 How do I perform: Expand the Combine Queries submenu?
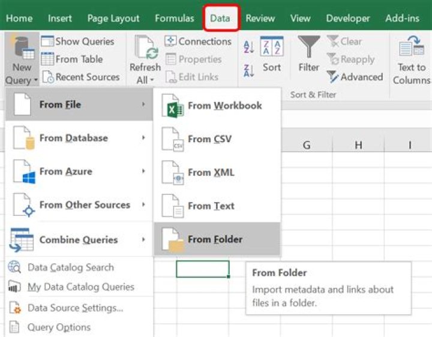coord(79,239)
